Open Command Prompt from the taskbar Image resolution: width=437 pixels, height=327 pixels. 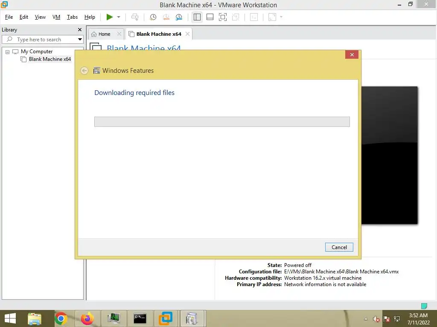point(140,318)
